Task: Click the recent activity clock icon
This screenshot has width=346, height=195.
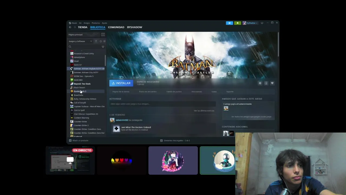Action: 100,41
